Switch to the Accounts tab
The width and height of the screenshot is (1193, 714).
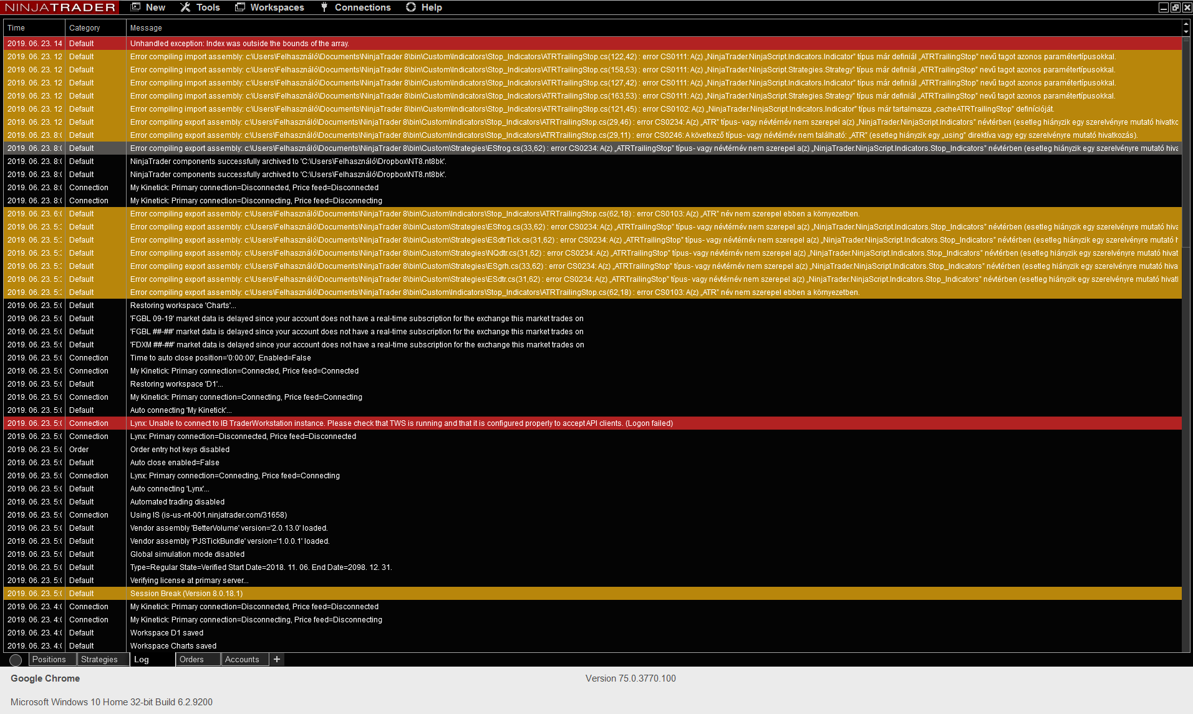[x=244, y=659]
